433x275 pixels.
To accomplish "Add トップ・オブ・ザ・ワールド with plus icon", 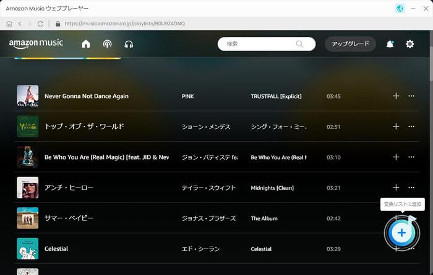I will (396, 126).
